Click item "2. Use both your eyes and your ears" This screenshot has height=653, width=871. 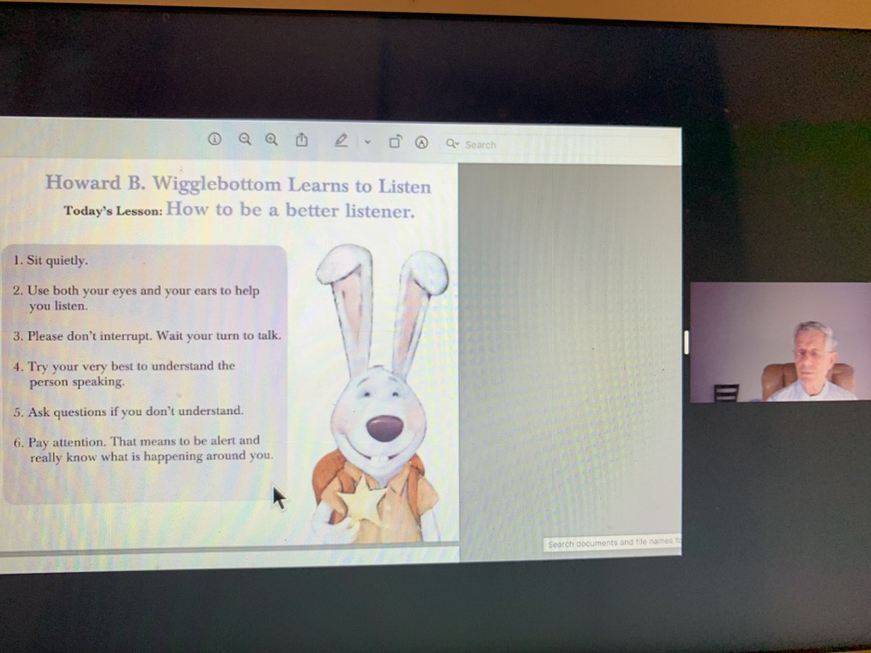[136, 298]
